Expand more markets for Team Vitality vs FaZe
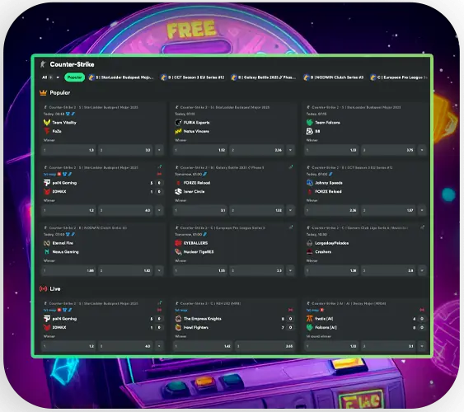Viewport: 464px width, 412px height. (159, 150)
